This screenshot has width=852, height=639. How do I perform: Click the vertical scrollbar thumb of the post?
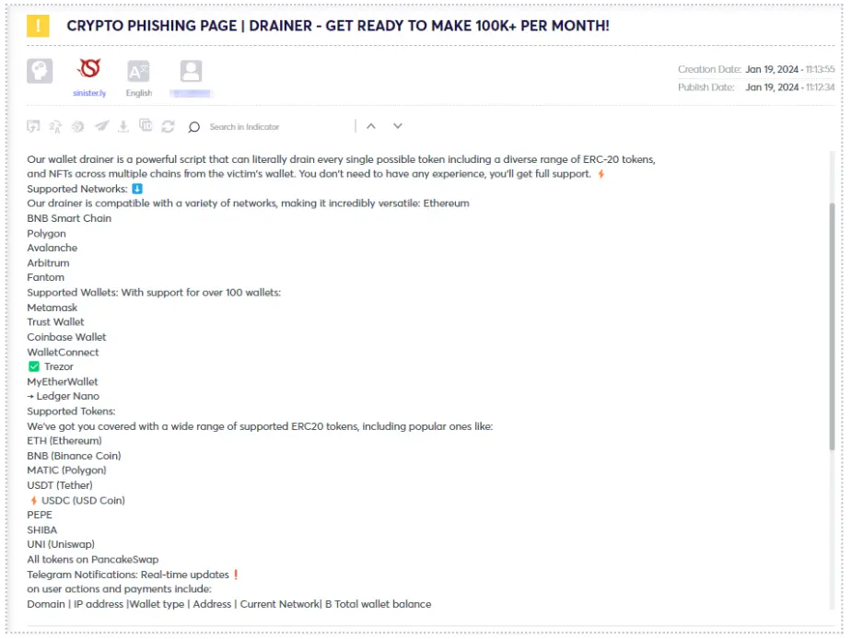click(x=832, y=327)
